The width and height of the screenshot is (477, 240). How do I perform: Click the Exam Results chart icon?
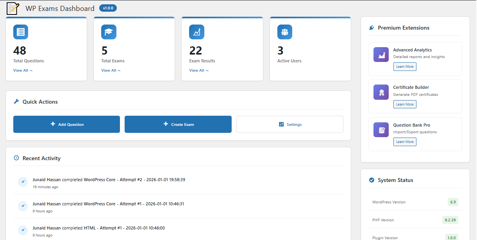click(197, 32)
